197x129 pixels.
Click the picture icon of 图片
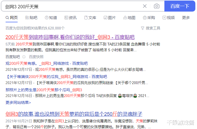click(106, 18)
